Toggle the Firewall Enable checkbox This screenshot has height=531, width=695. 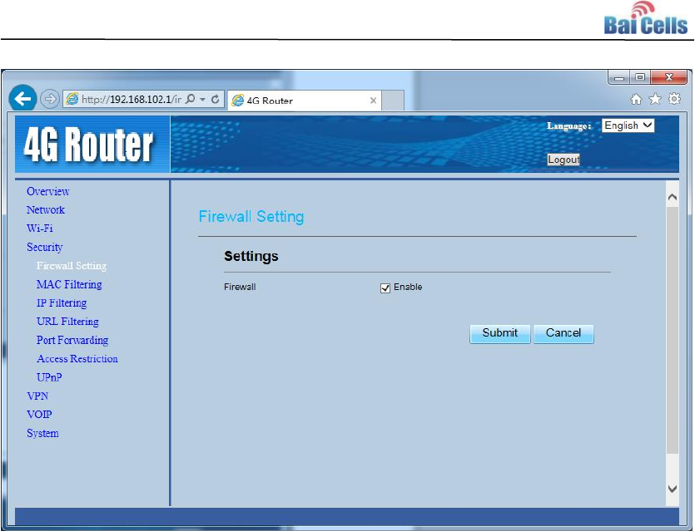coord(385,288)
